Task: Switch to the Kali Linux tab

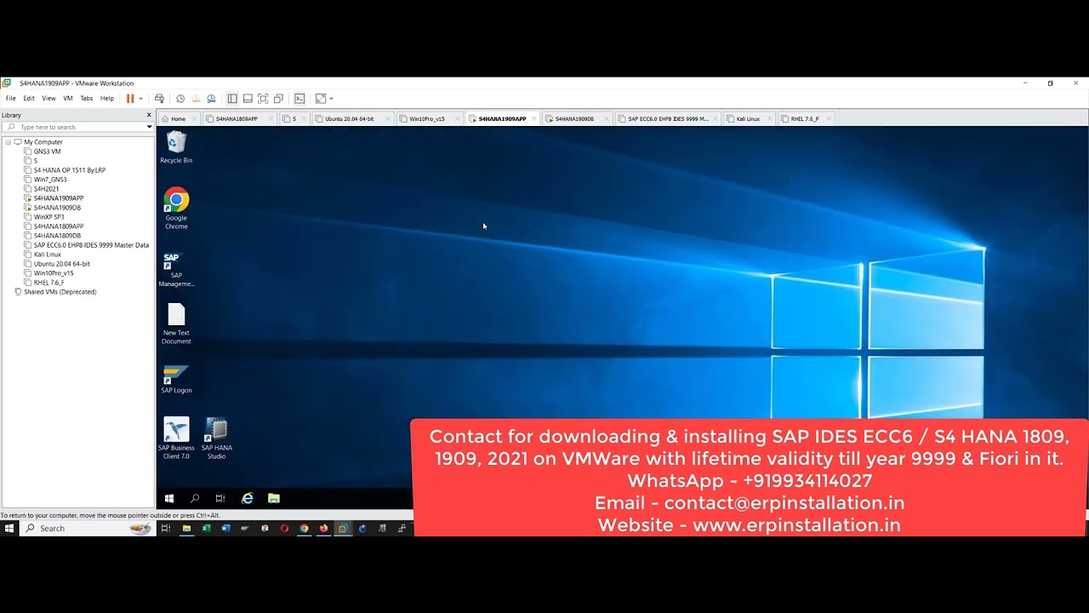Action: click(748, 118)
